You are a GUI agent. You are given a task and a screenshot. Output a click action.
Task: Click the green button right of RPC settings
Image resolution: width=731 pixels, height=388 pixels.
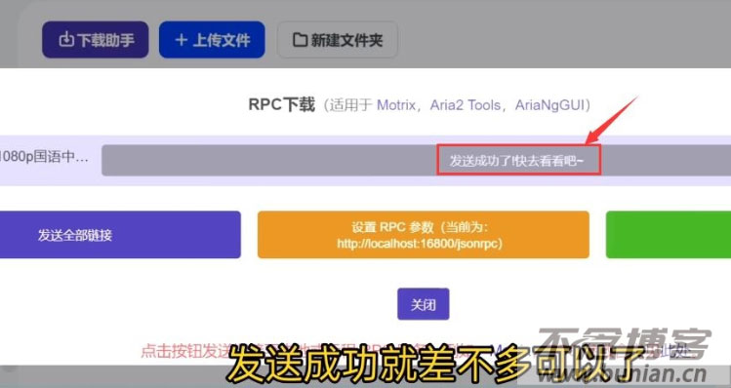[669, 235]
